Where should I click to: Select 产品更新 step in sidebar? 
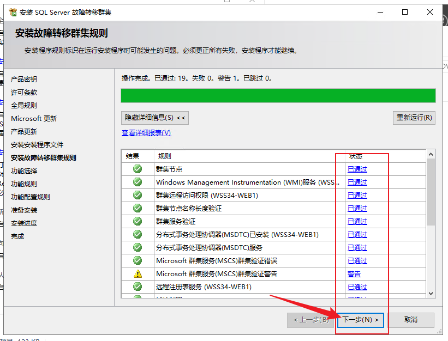click(24, 132)
